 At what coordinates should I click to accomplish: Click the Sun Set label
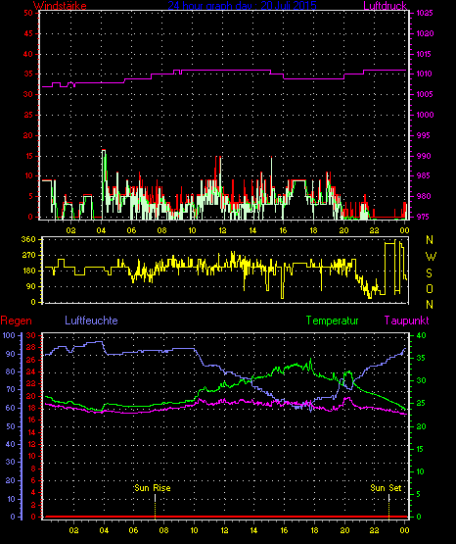[386, 488]
